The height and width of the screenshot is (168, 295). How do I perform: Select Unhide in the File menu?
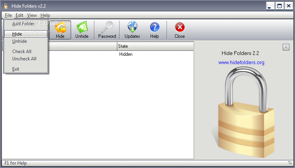[x=26, y=41]
